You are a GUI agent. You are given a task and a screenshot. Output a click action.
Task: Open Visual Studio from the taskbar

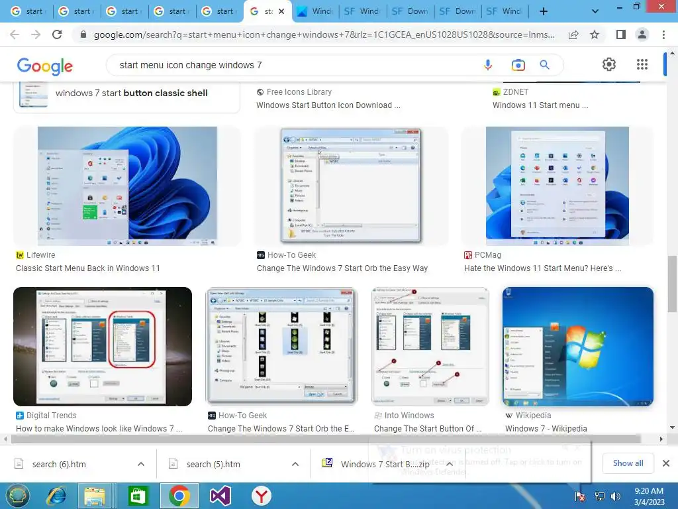220,496
